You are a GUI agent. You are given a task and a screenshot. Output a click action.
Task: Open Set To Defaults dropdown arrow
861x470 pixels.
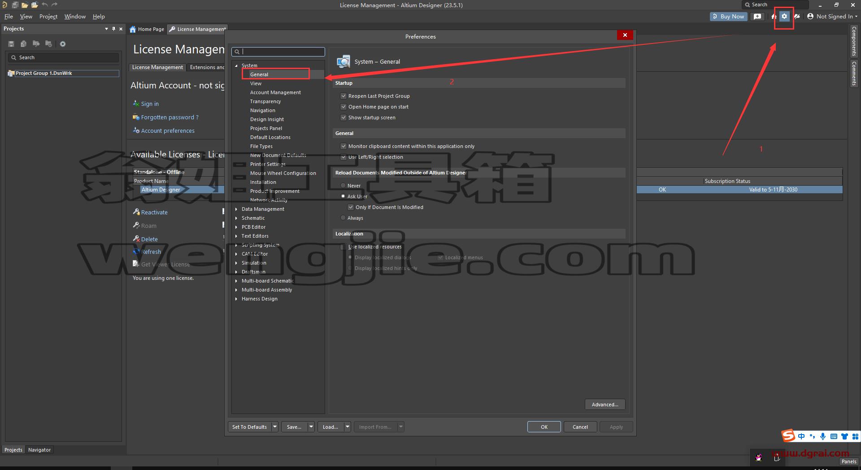click(275, 427)
